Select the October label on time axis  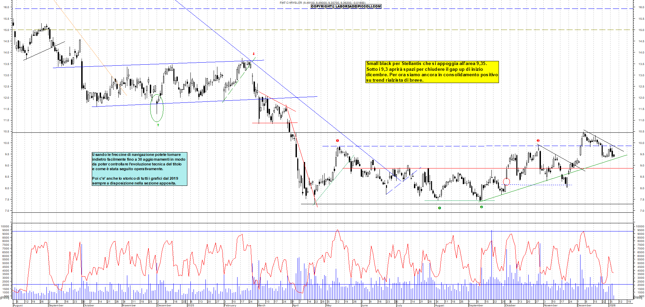(89, 305)
